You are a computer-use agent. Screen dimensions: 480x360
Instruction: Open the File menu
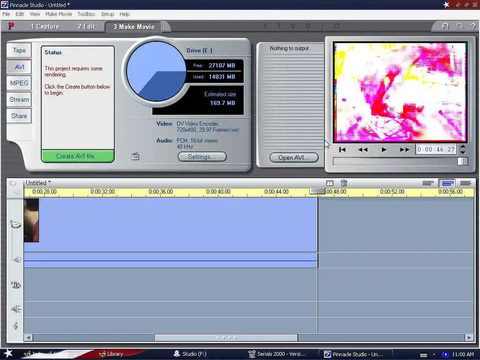point(6,14)
